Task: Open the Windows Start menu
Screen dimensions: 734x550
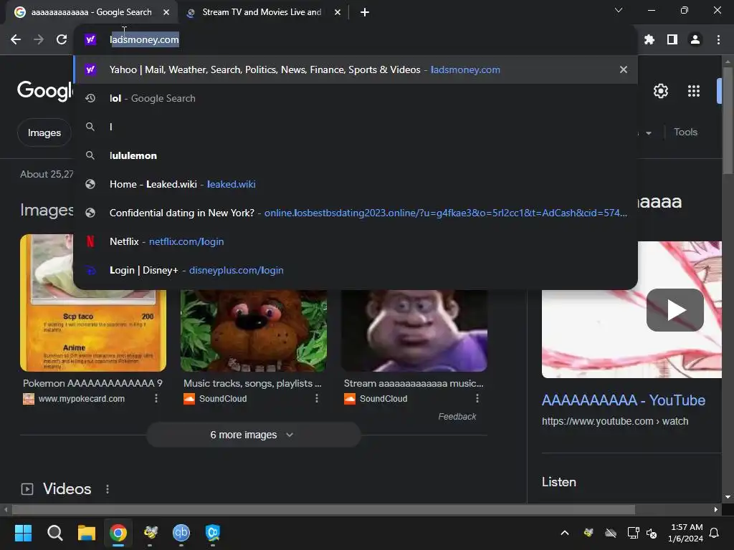Action: point(23,533)
